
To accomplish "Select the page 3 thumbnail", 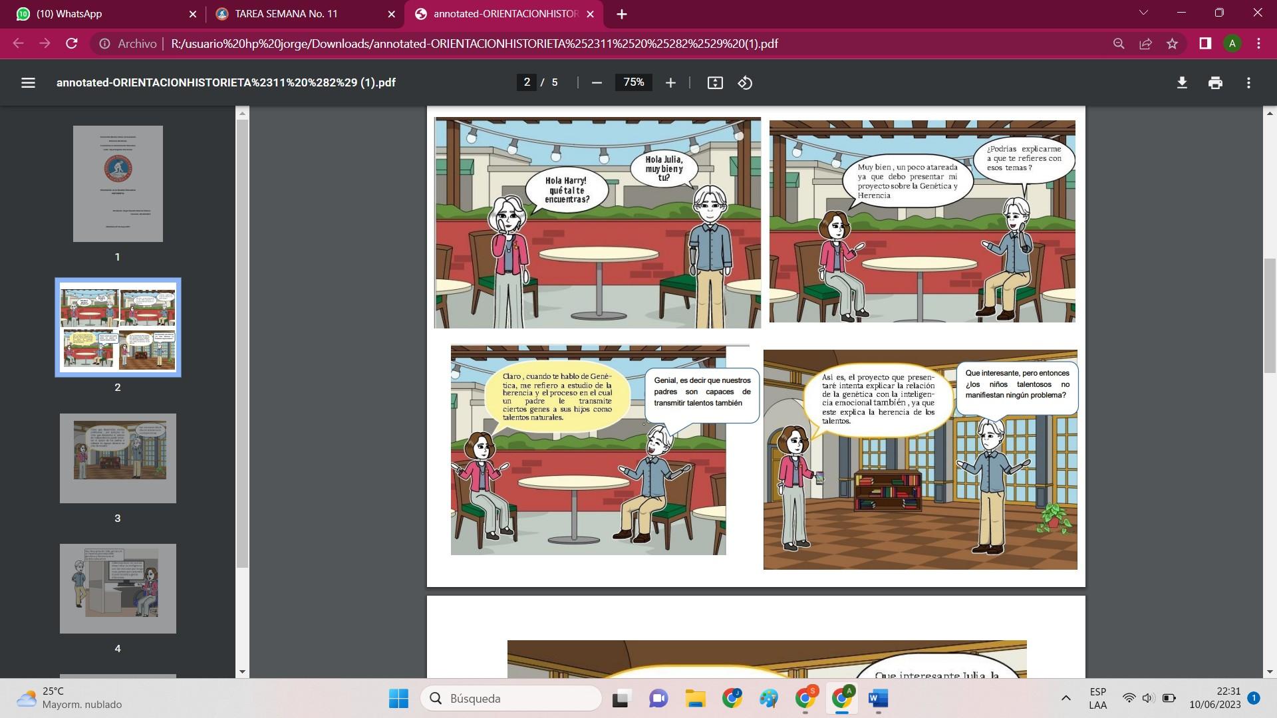I will 118,458.
